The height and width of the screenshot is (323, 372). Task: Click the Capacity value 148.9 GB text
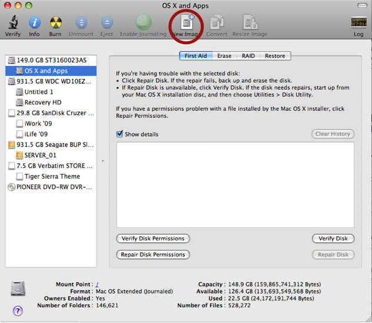pos(274,284)
